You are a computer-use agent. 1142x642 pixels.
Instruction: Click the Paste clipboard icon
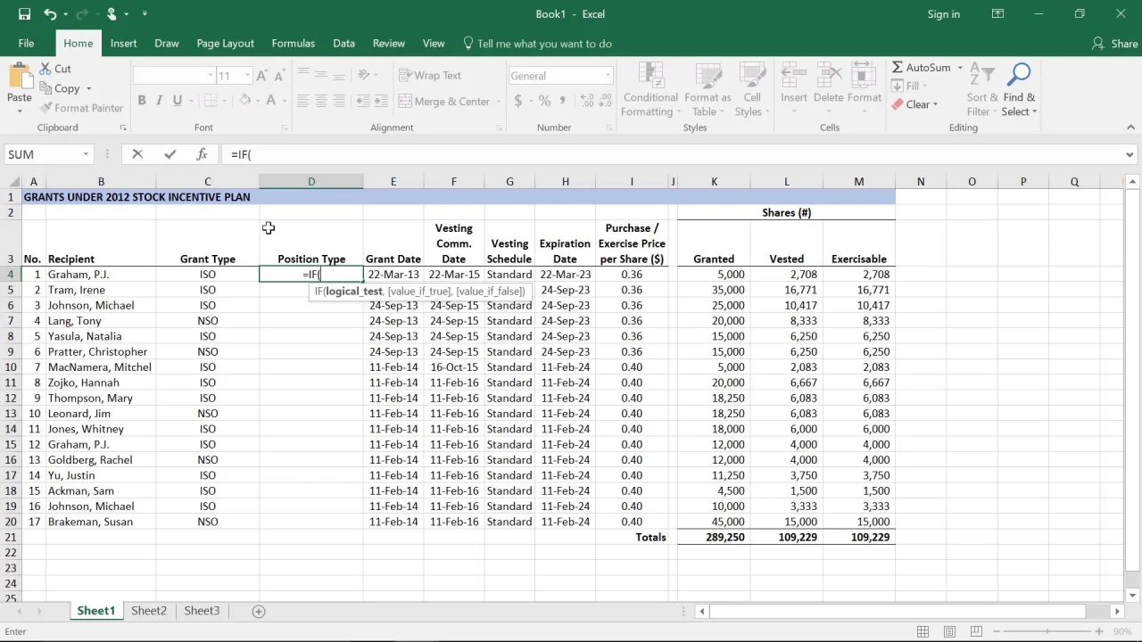pos(19,78)
